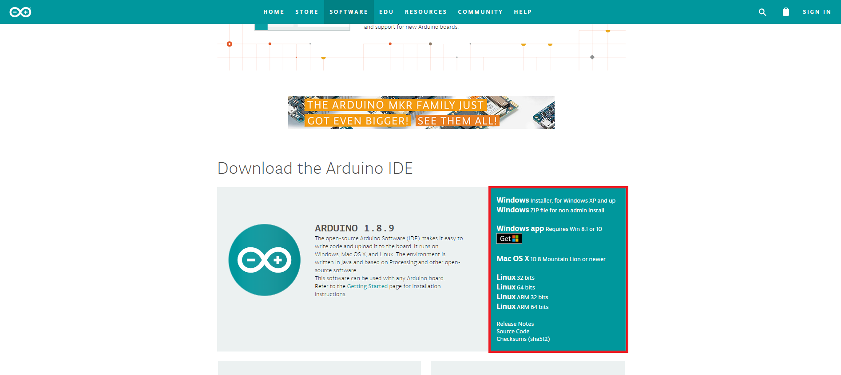Open the Release Notes link
Image resolution: width=841 pixels, height=375 pixels.
[x=515, y=324]
